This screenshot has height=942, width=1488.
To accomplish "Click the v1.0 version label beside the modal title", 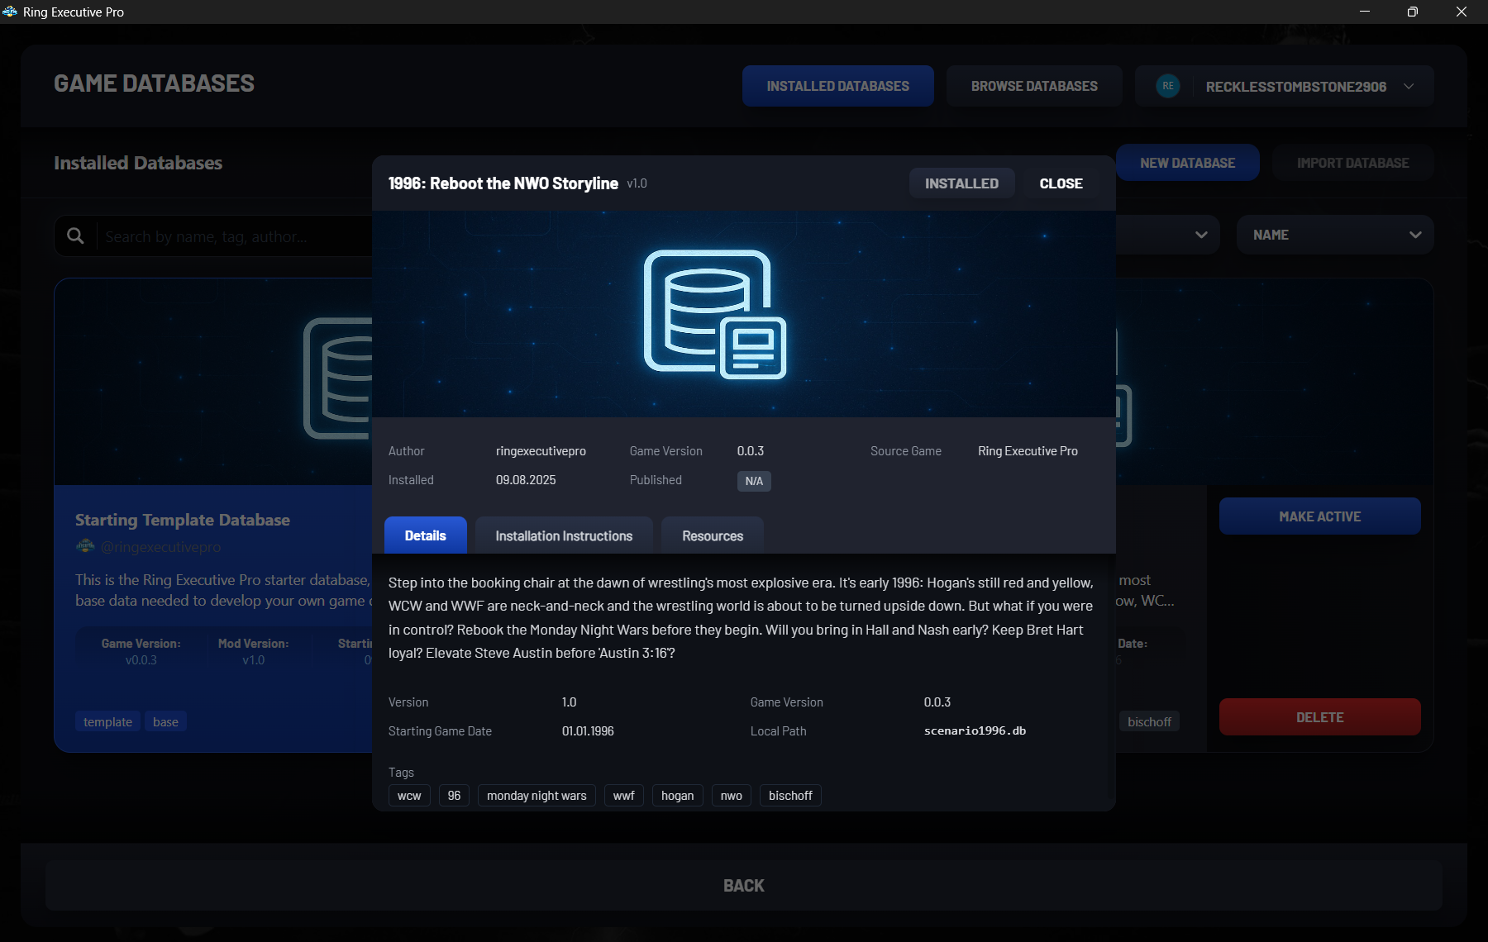I will 637,183.
